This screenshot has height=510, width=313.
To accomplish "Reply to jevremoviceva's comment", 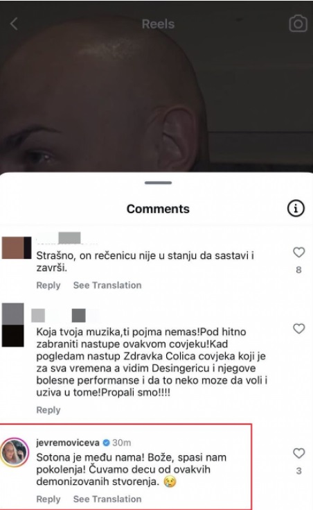I will coord(48,499).
